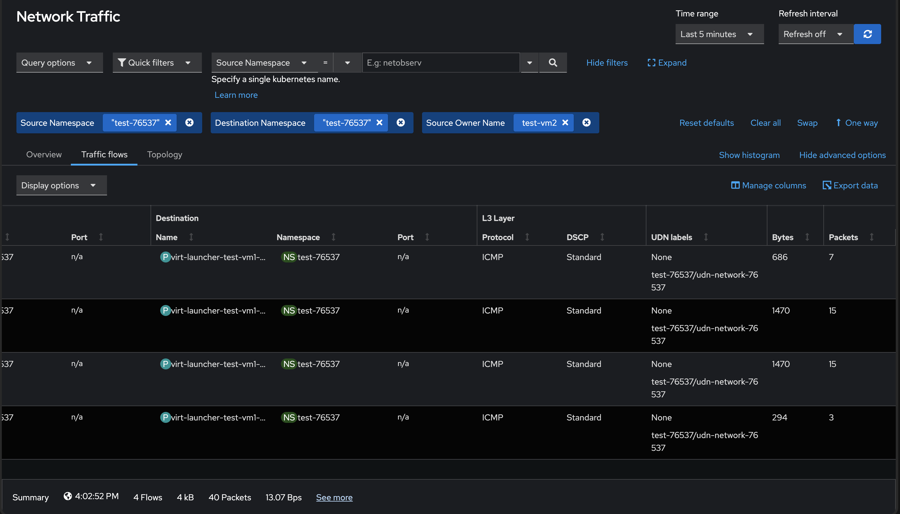Delete the Destination Namespace filter group
The image size is (900, 514).
coord(400,122)
